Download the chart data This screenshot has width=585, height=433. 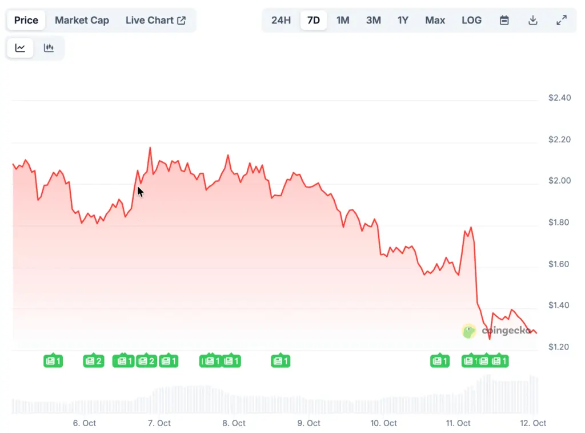532,21
